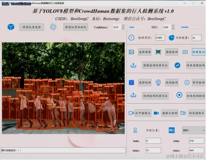Click the 结束视频检测 button
The height and width of the screenshot is (160, 206).
pos(196,96)
